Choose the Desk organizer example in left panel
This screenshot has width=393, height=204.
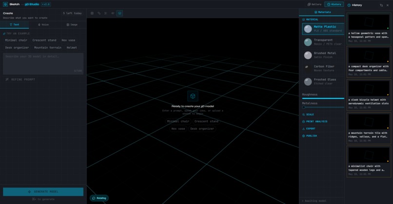tap(17, 48)
